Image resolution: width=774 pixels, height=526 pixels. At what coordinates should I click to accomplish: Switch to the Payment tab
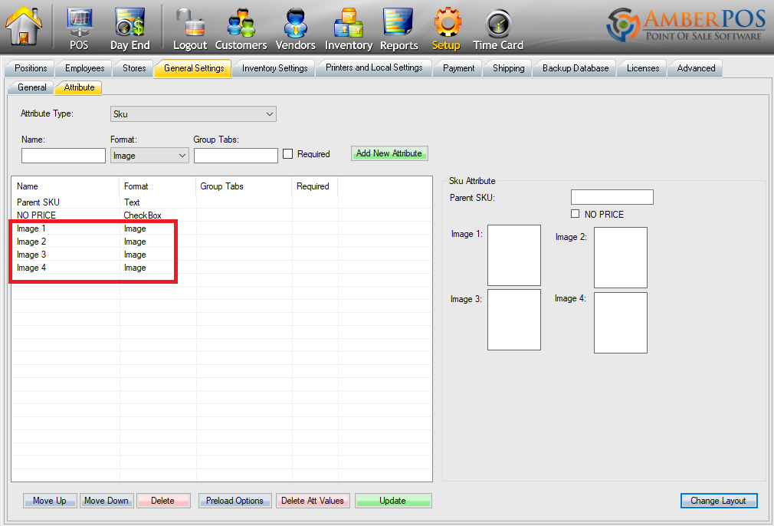458,68
